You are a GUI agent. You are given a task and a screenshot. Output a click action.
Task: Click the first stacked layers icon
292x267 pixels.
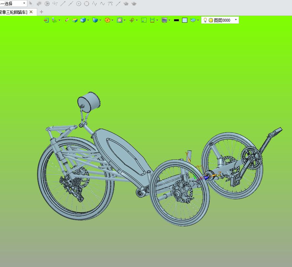point(126,4)
